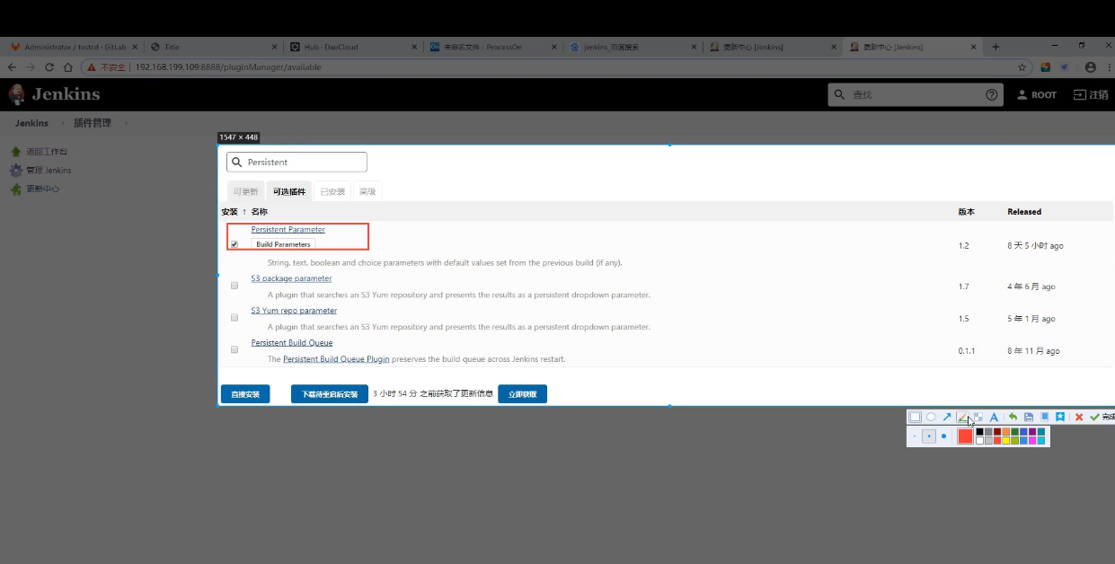Cancel screenshot with red X icon
1115x564 pixels.
coord(1079,417)
